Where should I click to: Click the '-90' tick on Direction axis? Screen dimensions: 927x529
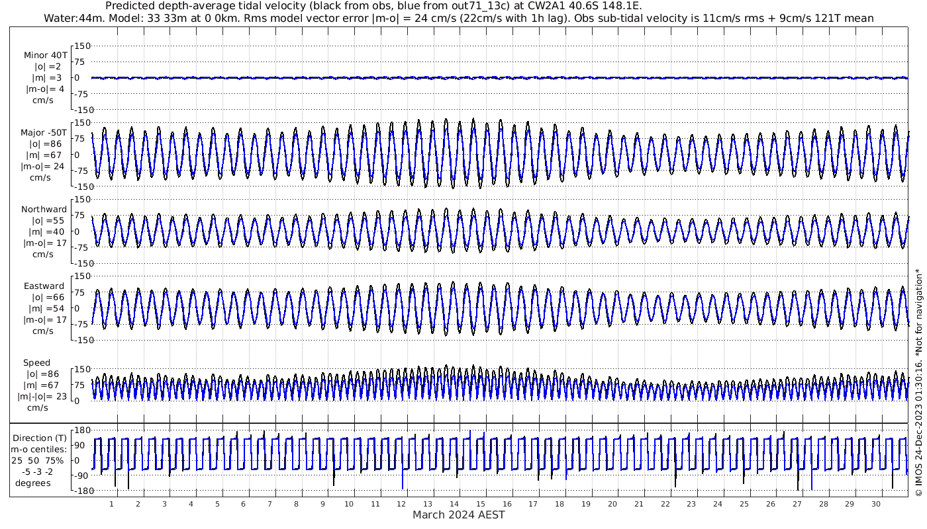[81, 475]
